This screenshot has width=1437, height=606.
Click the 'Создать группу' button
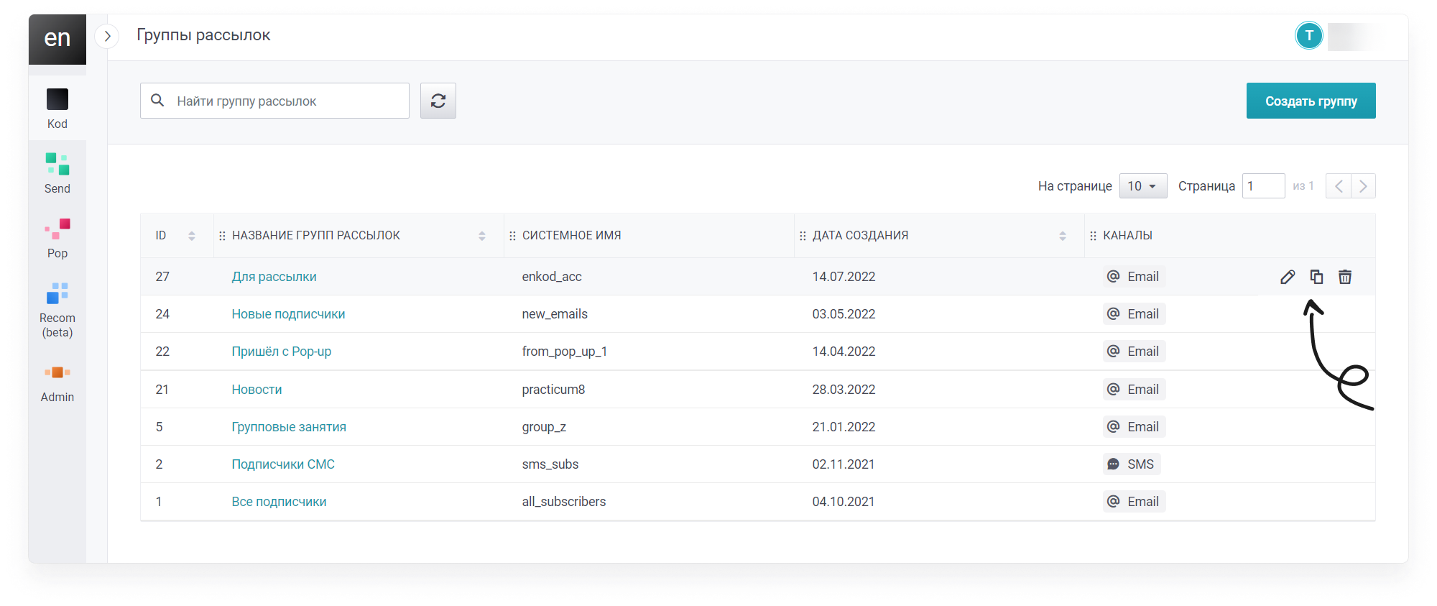1311,101
